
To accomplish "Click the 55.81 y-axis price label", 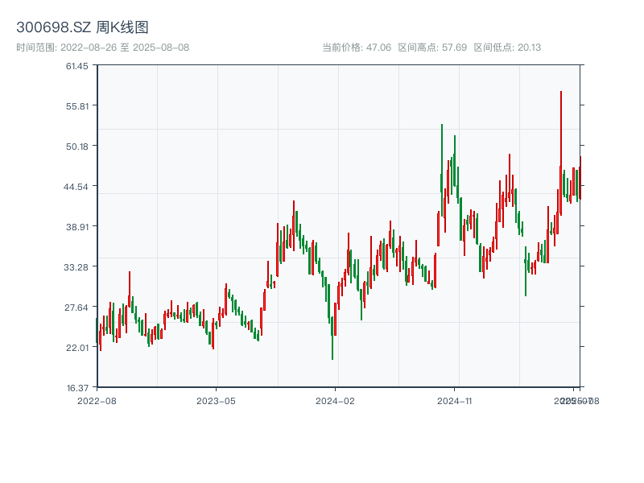I will coord(77,106).
